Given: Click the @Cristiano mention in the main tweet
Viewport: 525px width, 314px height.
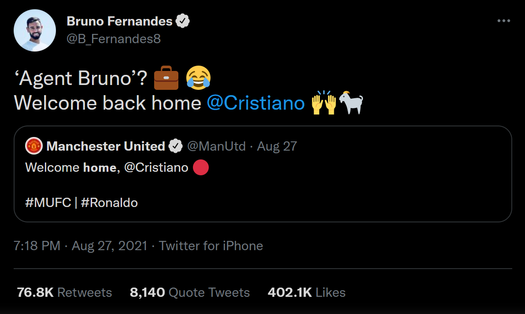Looking at the screenshot, I should tap(255, 103).
